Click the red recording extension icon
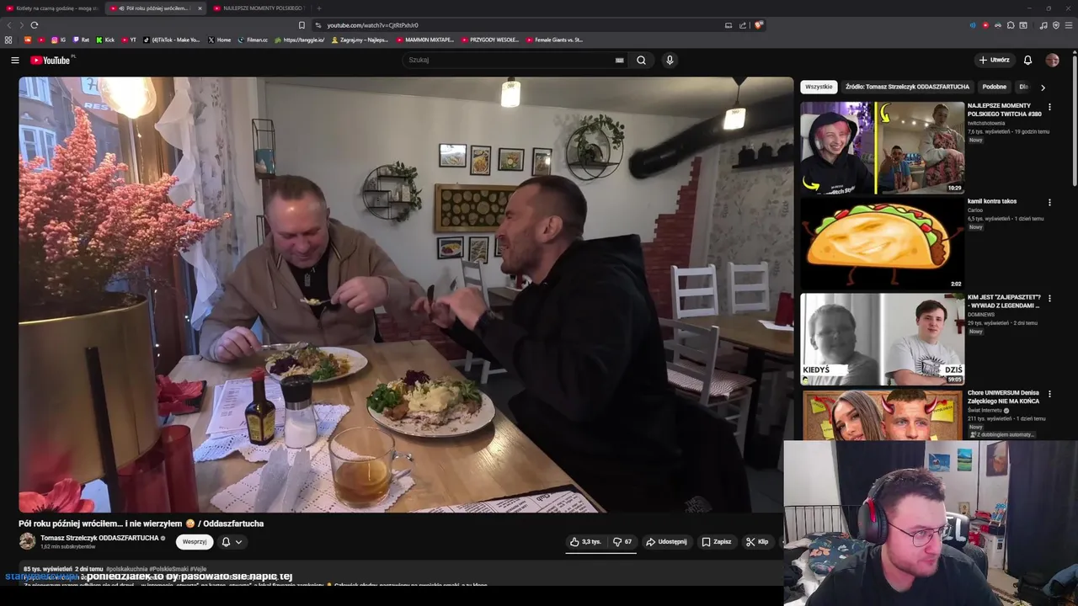This screenshot has height=606, width=1078. coord(985,25)
